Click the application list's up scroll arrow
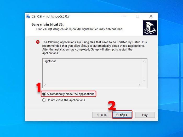183x137 pixels. click(x=144, y=61)
